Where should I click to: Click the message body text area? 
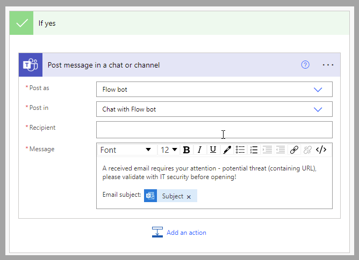[214, 183]
